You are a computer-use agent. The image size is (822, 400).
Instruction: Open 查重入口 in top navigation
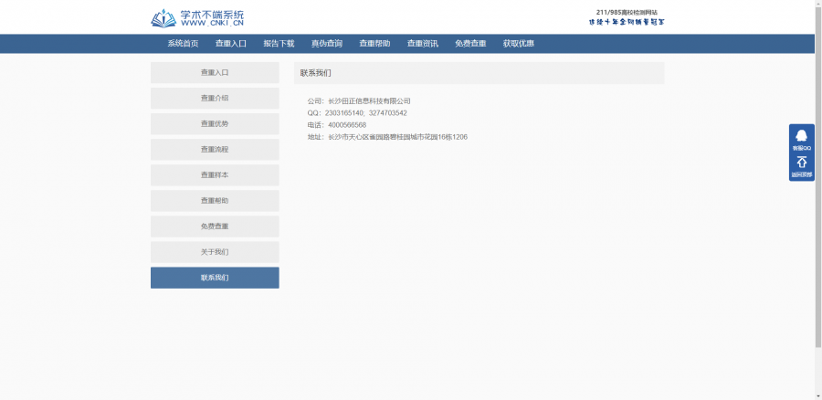(231, 44)
